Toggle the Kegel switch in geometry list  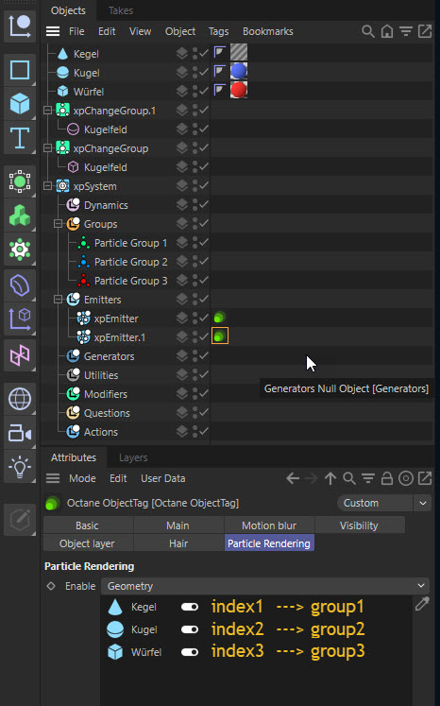coord(190,607)
